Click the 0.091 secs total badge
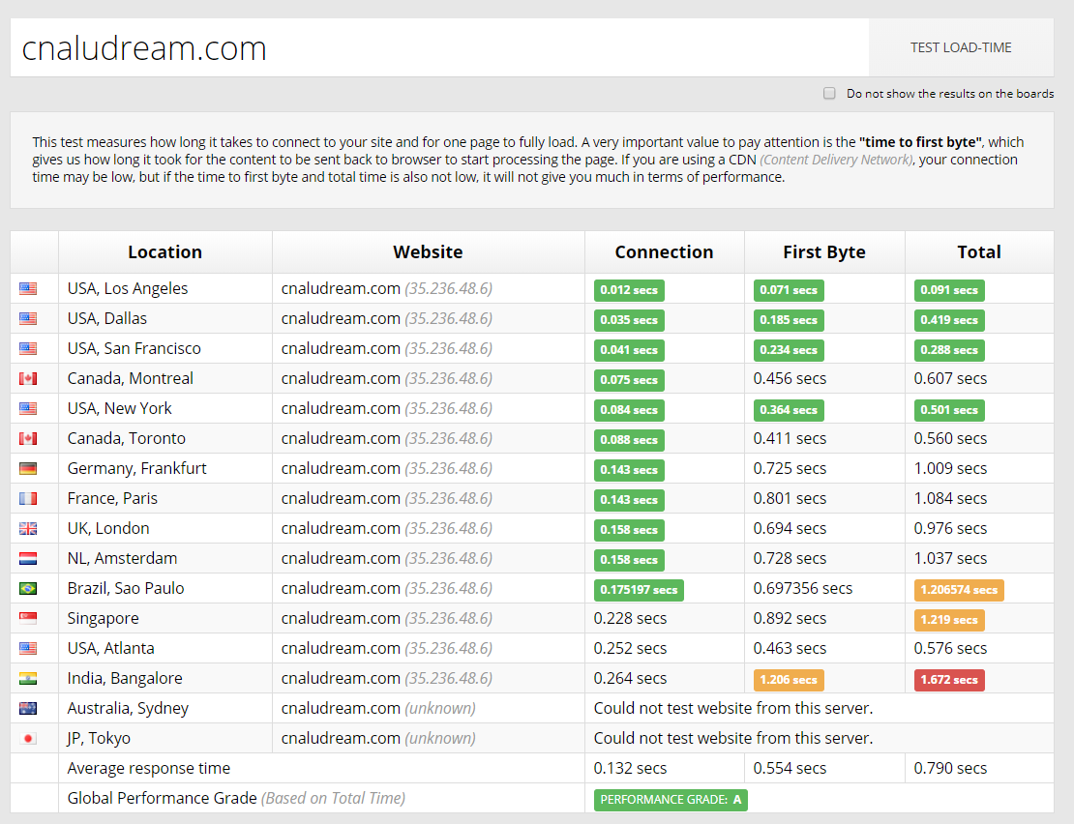Image resolution: width=1074 pixels, height=824 pixels. [948, 290]
